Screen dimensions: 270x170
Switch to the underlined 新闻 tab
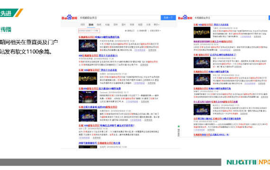(91, 25)
